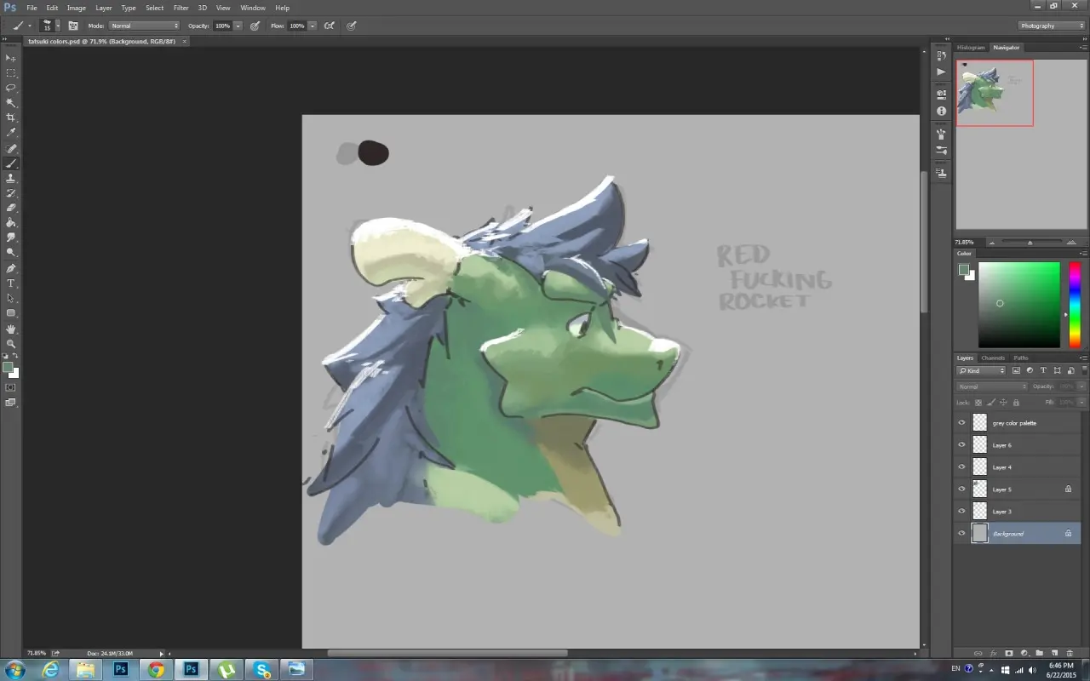The height and width of the screenshot is (681, 1090).
Task: Toggle pressure for size button
Action: click(351, 26)
